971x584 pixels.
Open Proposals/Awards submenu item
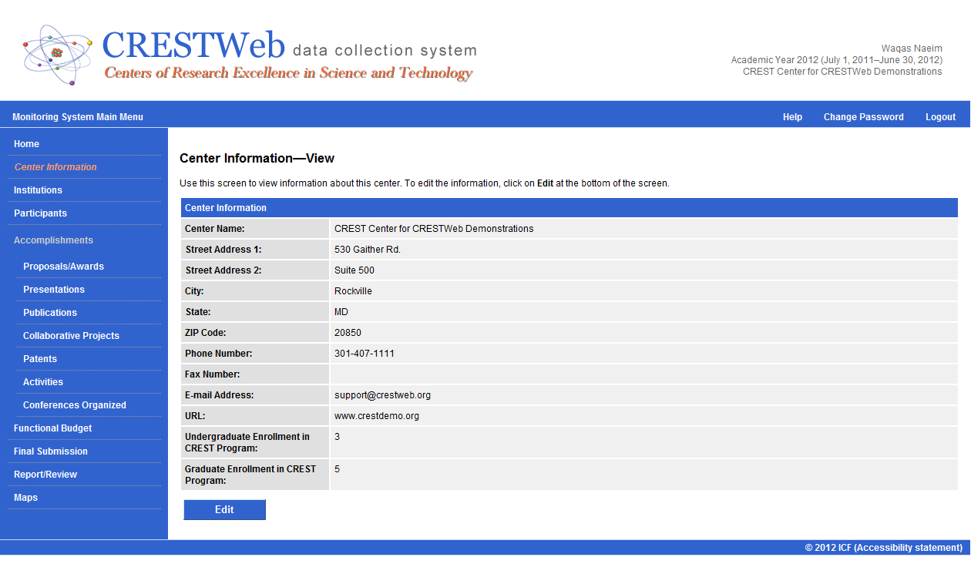(x=63, y=267)
